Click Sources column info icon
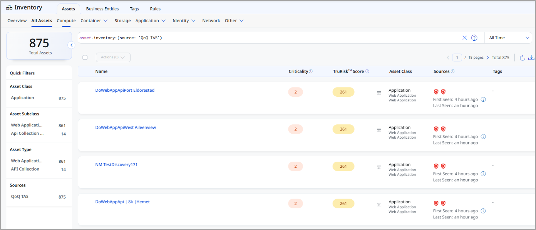Viewport: 536px width, 230px height. 452,71
